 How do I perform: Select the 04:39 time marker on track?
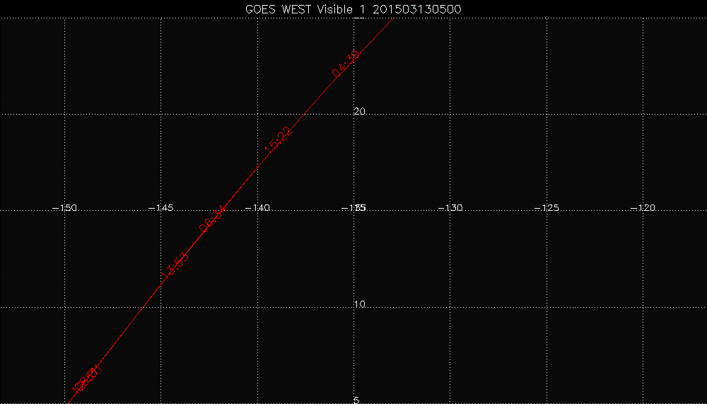coord(346,63)
